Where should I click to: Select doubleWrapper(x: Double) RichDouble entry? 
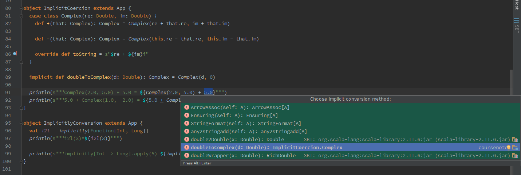[x=351, y=156]
